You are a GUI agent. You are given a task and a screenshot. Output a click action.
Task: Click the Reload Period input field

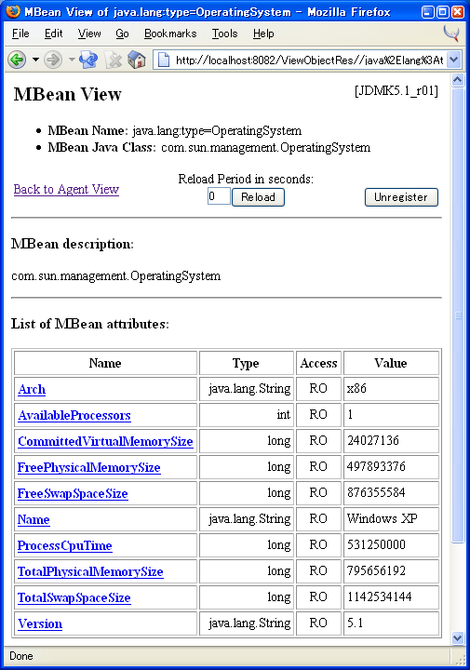219,196
